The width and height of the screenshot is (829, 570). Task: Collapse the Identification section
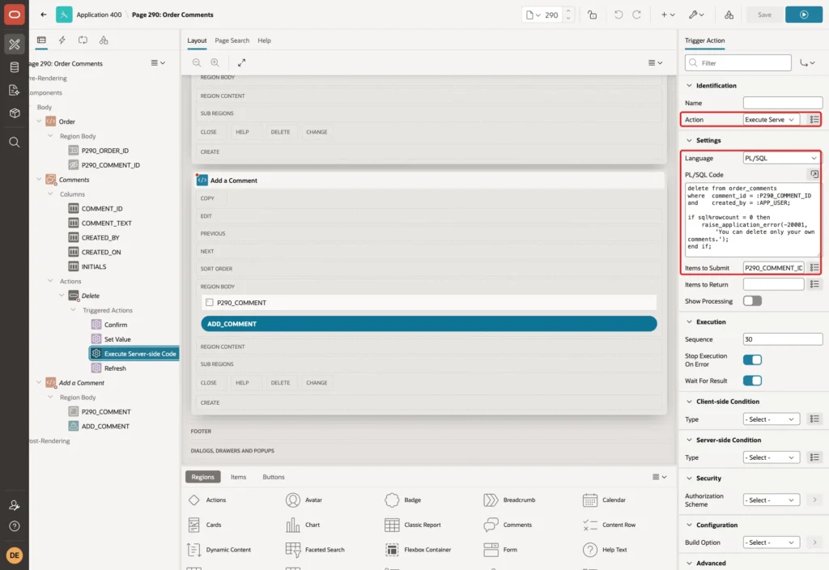point(689,86)
